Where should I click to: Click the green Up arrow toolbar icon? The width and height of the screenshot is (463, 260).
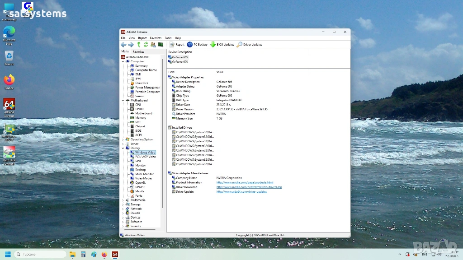pyautogui.click(x=139, y=45)
